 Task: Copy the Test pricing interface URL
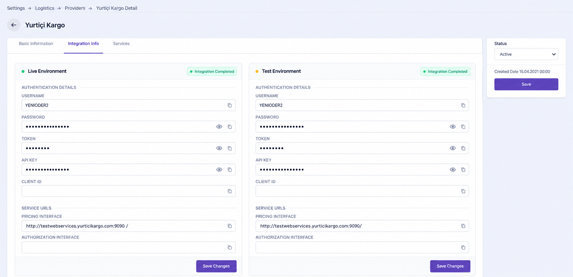pyautogui.click(x=463, y=226)
